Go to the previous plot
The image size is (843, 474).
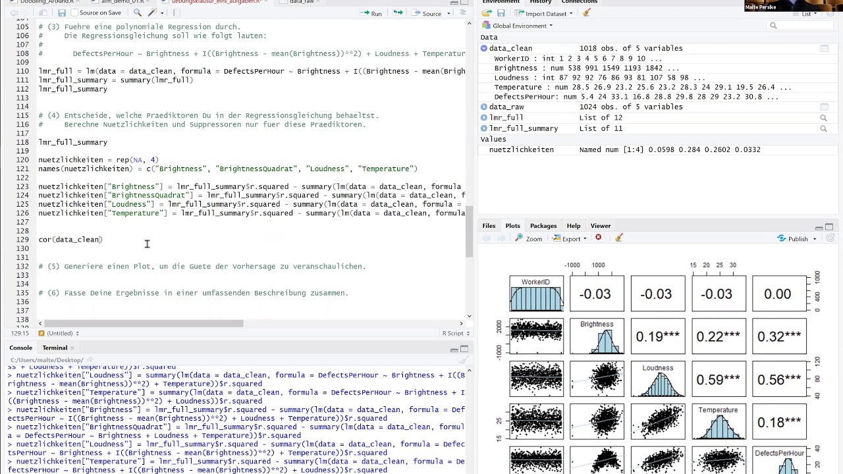(x=487, y=238)
